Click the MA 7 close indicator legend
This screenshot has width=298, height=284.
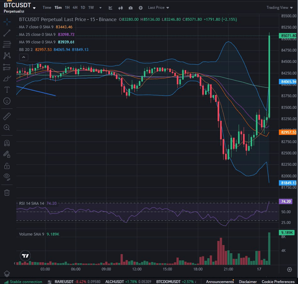point(46,27)
